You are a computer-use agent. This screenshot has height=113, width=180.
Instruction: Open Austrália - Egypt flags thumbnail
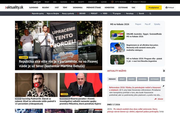point(117,35)
